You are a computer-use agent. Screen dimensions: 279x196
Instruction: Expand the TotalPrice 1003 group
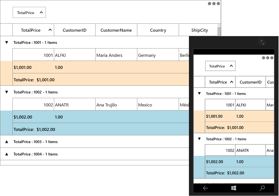pos(7,142)
